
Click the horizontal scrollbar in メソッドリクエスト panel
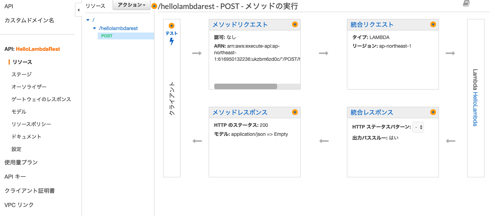246,86
